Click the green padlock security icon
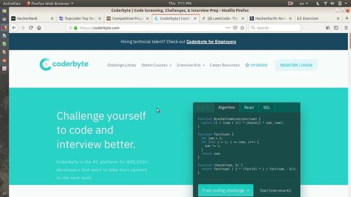Image resolution: width=351 pixels, height=197 pixels. [x=76, y=28]
